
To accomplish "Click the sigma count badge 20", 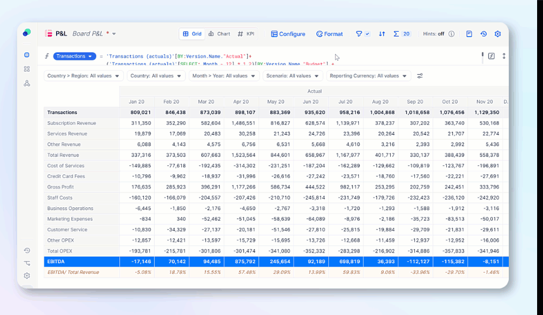I will [x=406, y=34].
